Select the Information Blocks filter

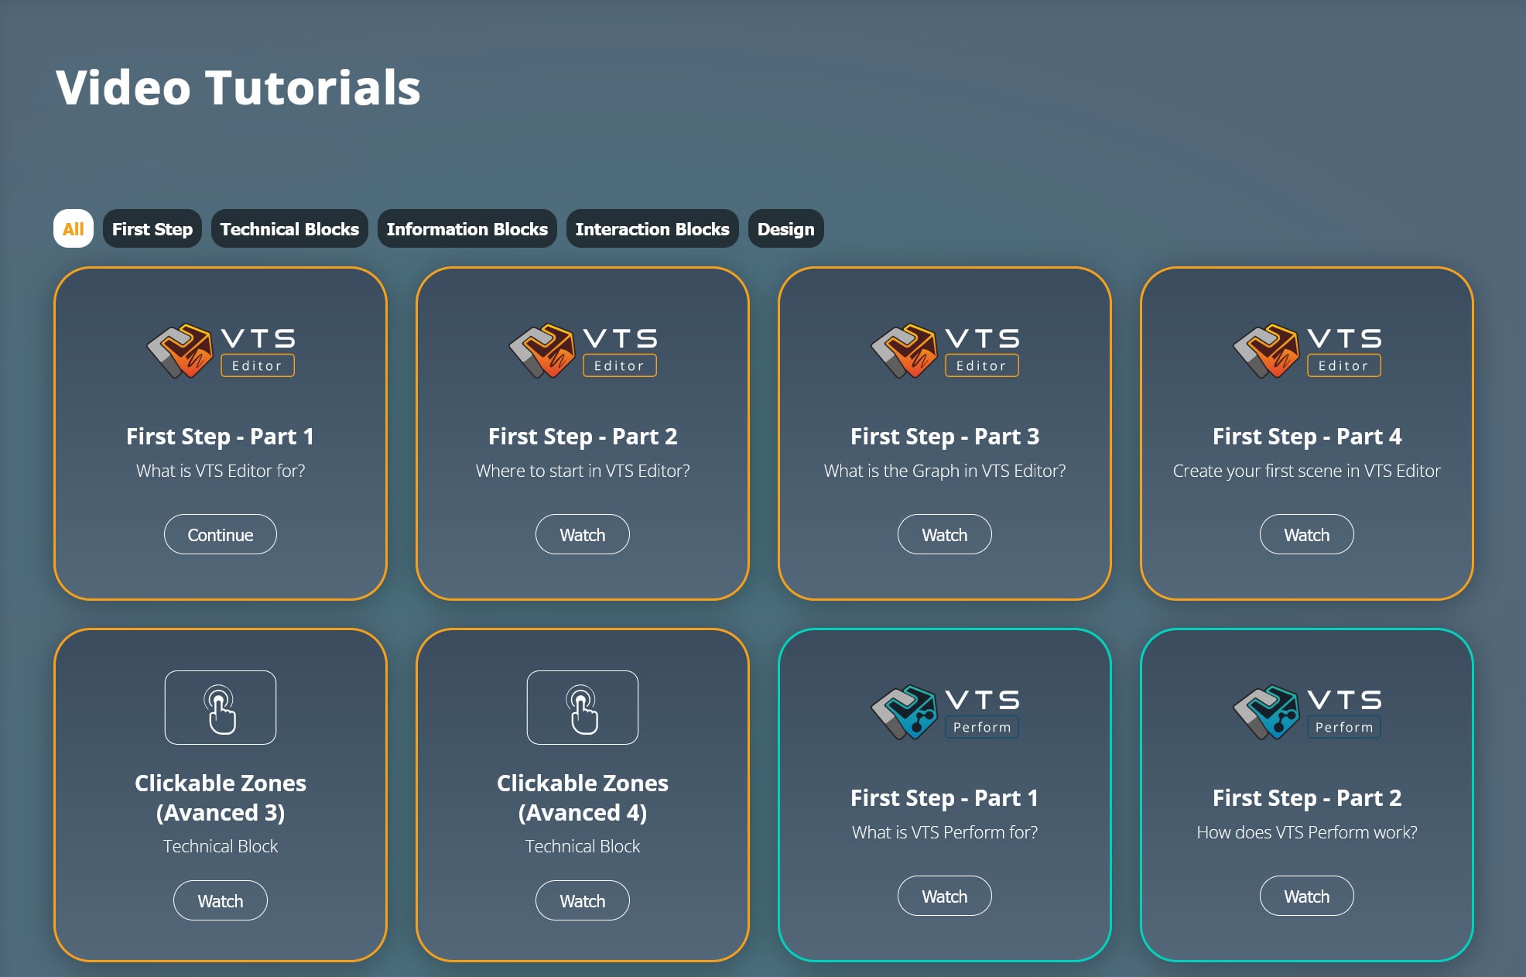pos(467,228)
